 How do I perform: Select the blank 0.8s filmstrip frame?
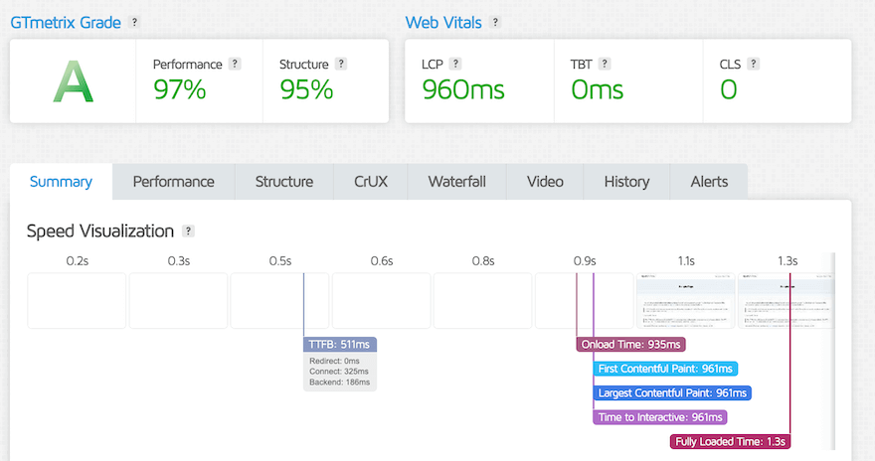483,300
